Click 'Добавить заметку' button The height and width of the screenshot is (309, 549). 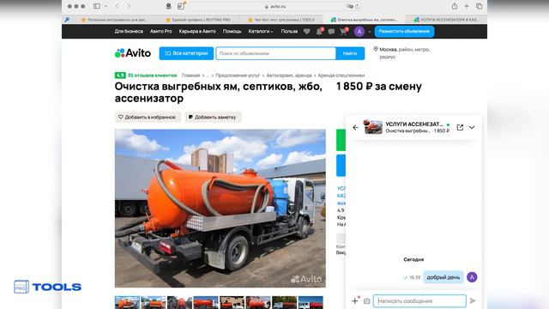pos(213,117)
